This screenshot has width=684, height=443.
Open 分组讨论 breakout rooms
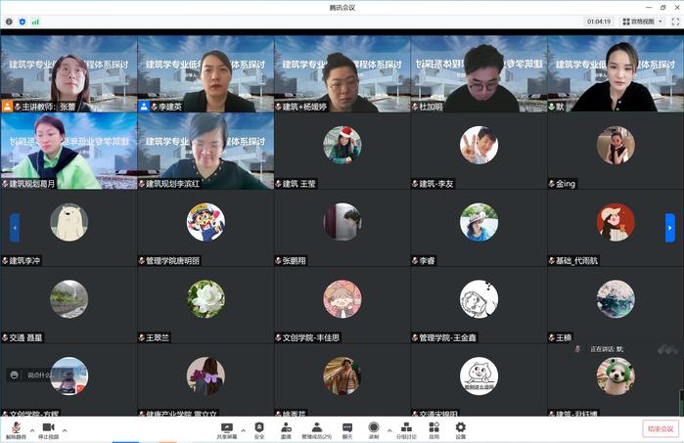[406, 427]
